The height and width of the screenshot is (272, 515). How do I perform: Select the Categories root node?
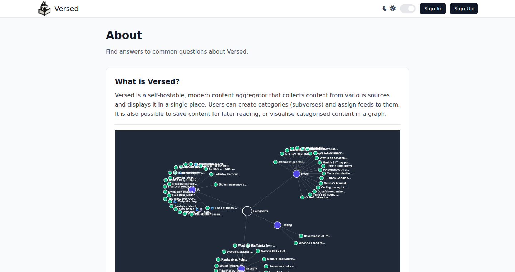[247, 211]
